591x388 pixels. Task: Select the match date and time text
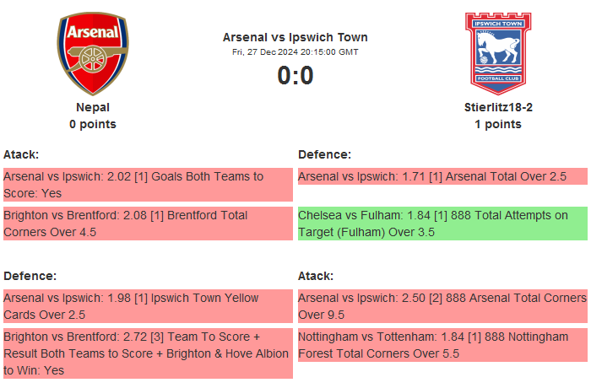pyautogui.click(x=295, y=52)
